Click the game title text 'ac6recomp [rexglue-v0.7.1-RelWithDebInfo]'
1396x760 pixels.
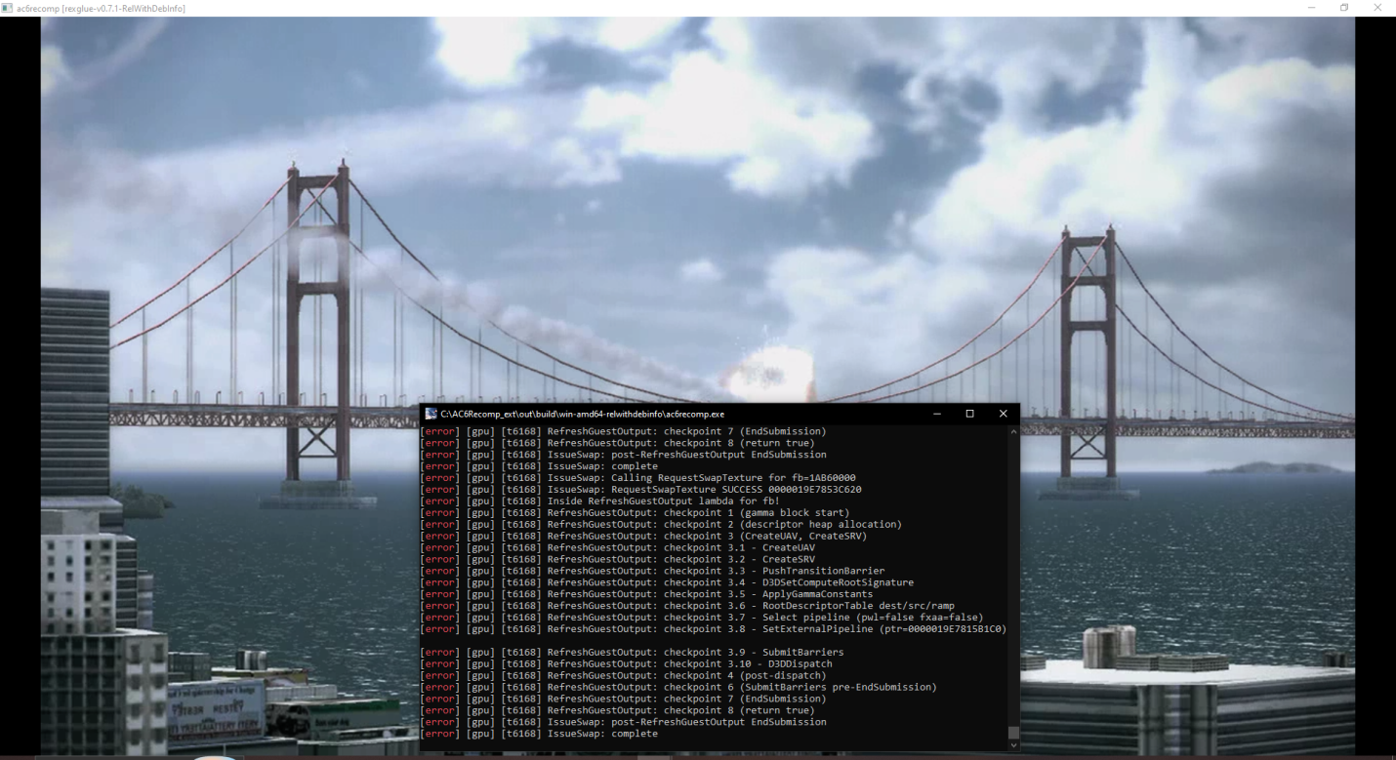[x=102, y=8]
